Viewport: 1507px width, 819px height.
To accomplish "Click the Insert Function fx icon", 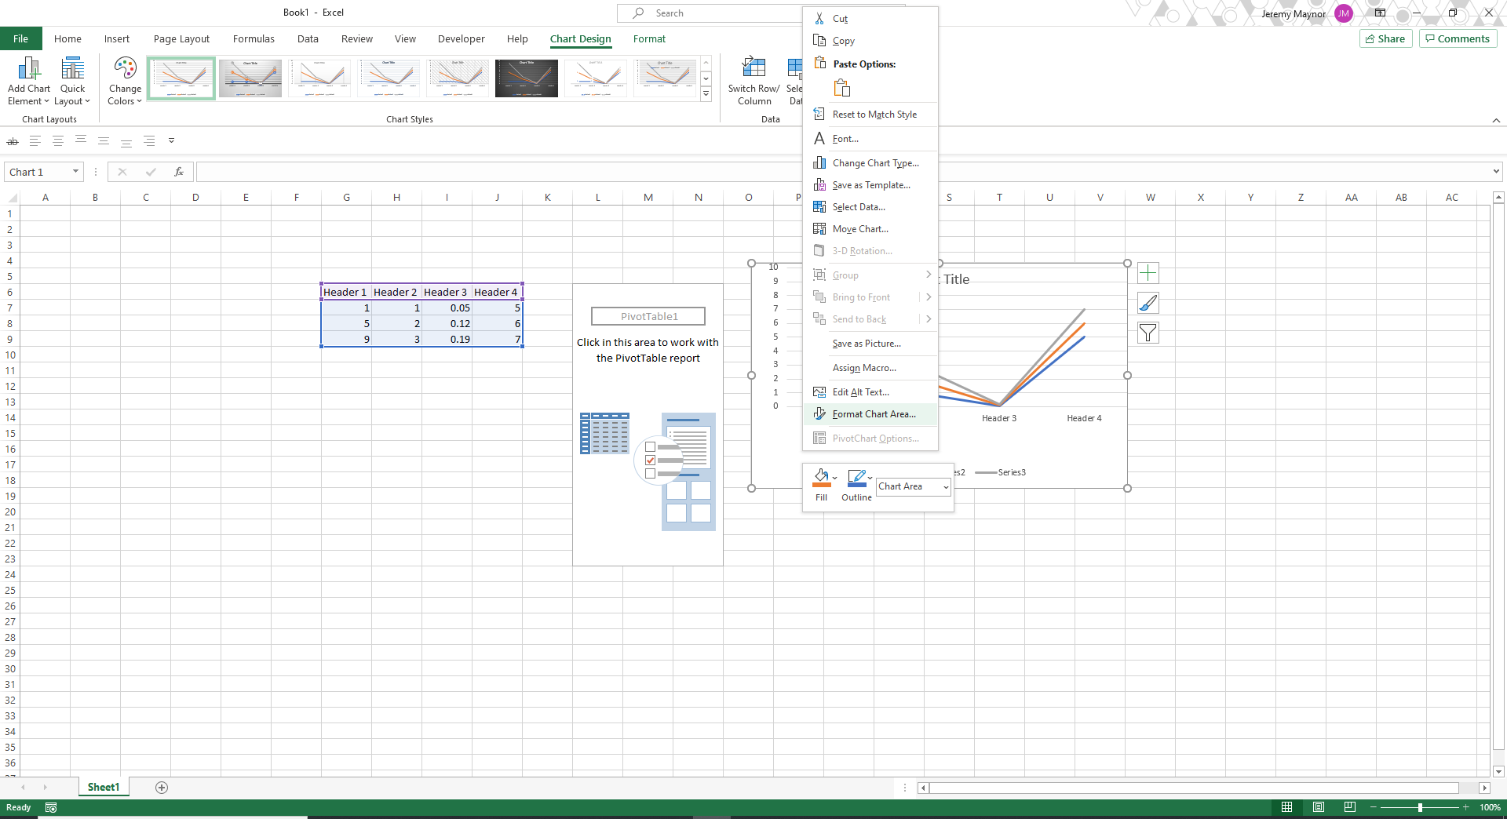I will coord(179,172).
